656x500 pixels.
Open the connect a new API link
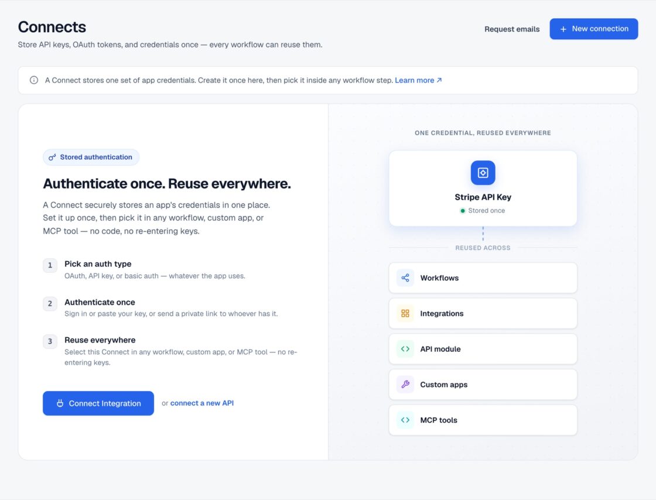[x=201, y=403]
